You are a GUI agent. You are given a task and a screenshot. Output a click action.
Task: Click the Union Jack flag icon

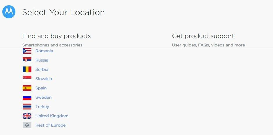coord(27,116)
